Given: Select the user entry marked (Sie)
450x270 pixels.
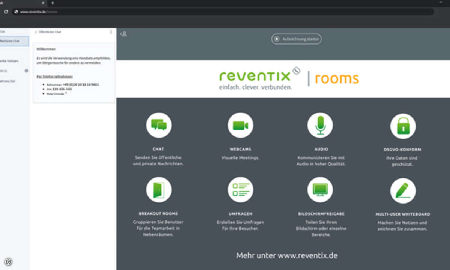Looking at the screenshot, I should (8, 81).
